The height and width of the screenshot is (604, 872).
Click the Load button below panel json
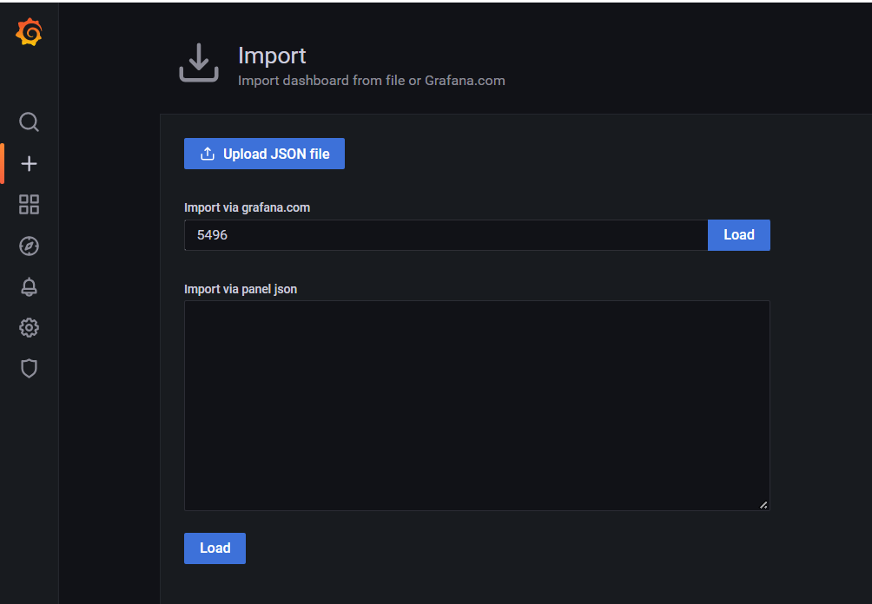[215, 548]
